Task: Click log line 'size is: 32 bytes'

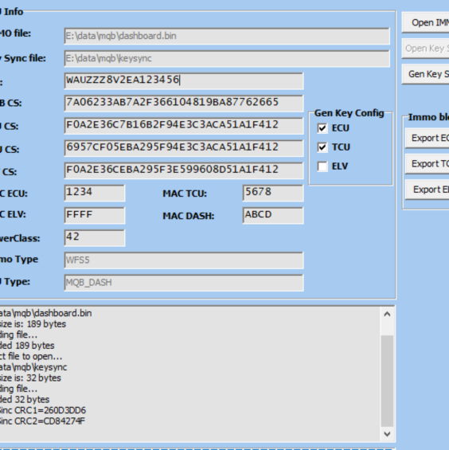Action: point(30,378)
